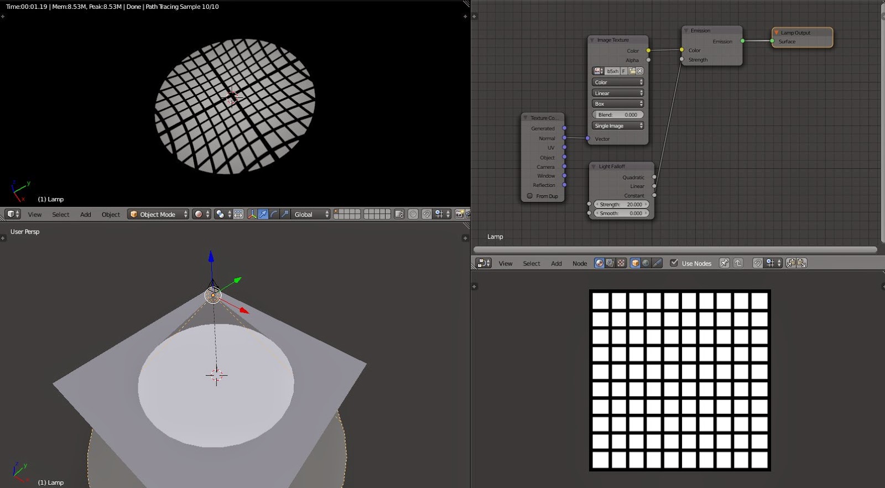
Task: Click the grid image in the image viewer
Action: [x=680, y=380]
